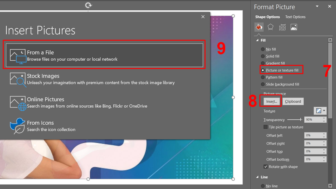Disable Rotate with shape
This screenshot has width=336, height=189.
coord(265,167)
